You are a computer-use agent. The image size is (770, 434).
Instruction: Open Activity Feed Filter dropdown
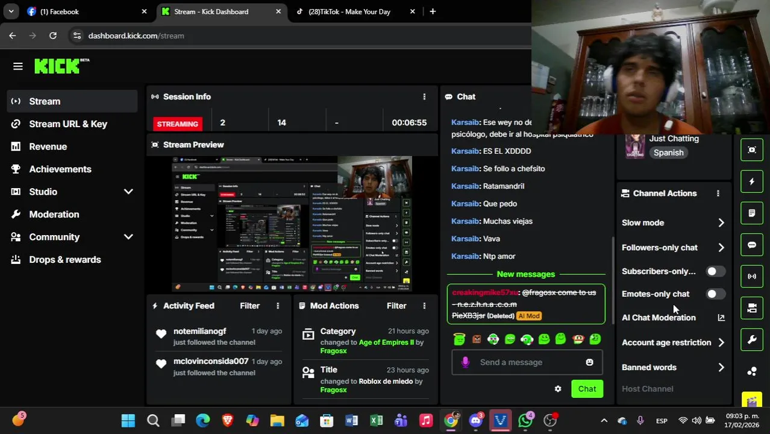249,306
